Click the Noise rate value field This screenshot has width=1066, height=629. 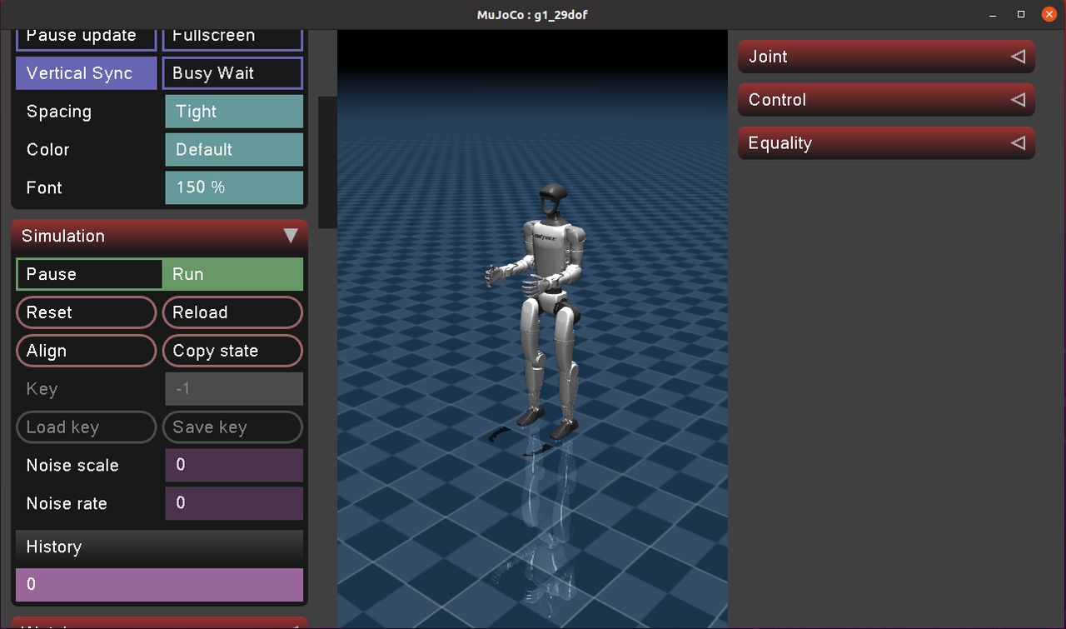(x=234, y=503)
